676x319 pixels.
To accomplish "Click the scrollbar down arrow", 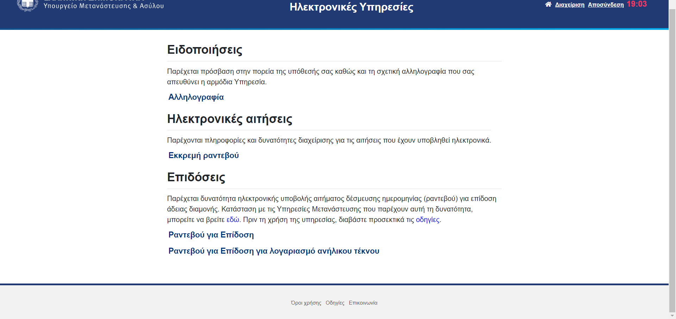I will click(672, 315).
